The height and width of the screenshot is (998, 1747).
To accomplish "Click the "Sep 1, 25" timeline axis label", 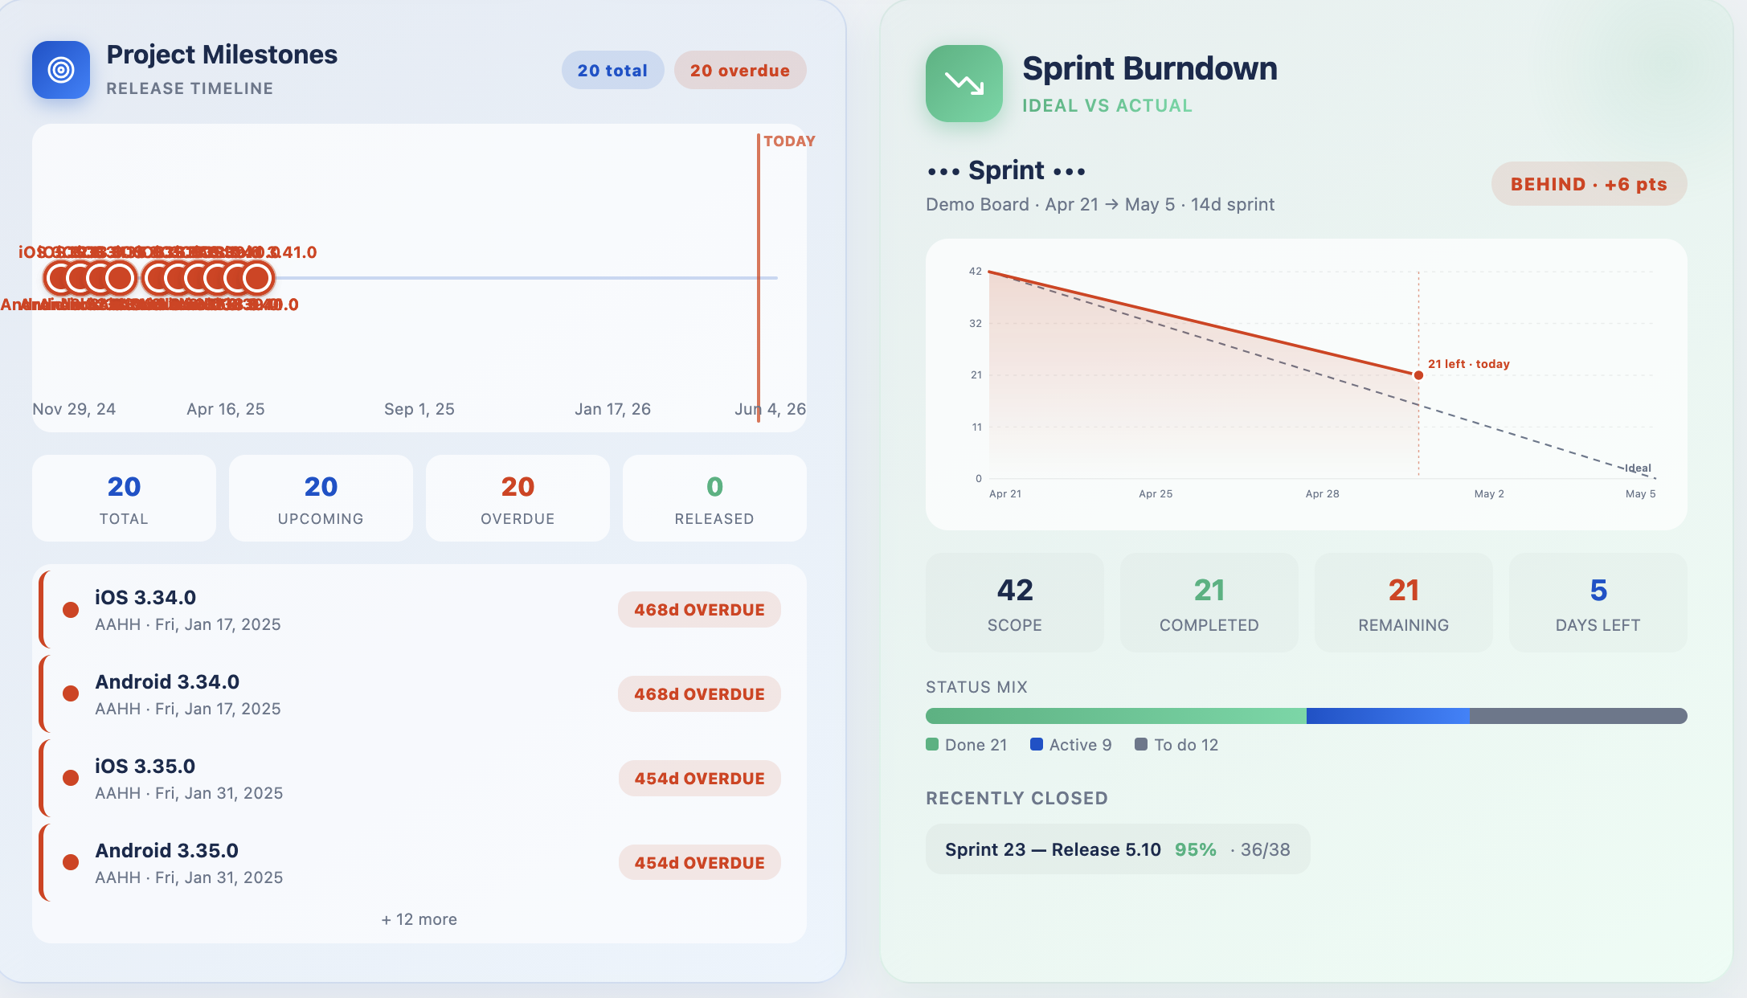I will [419, 409].
